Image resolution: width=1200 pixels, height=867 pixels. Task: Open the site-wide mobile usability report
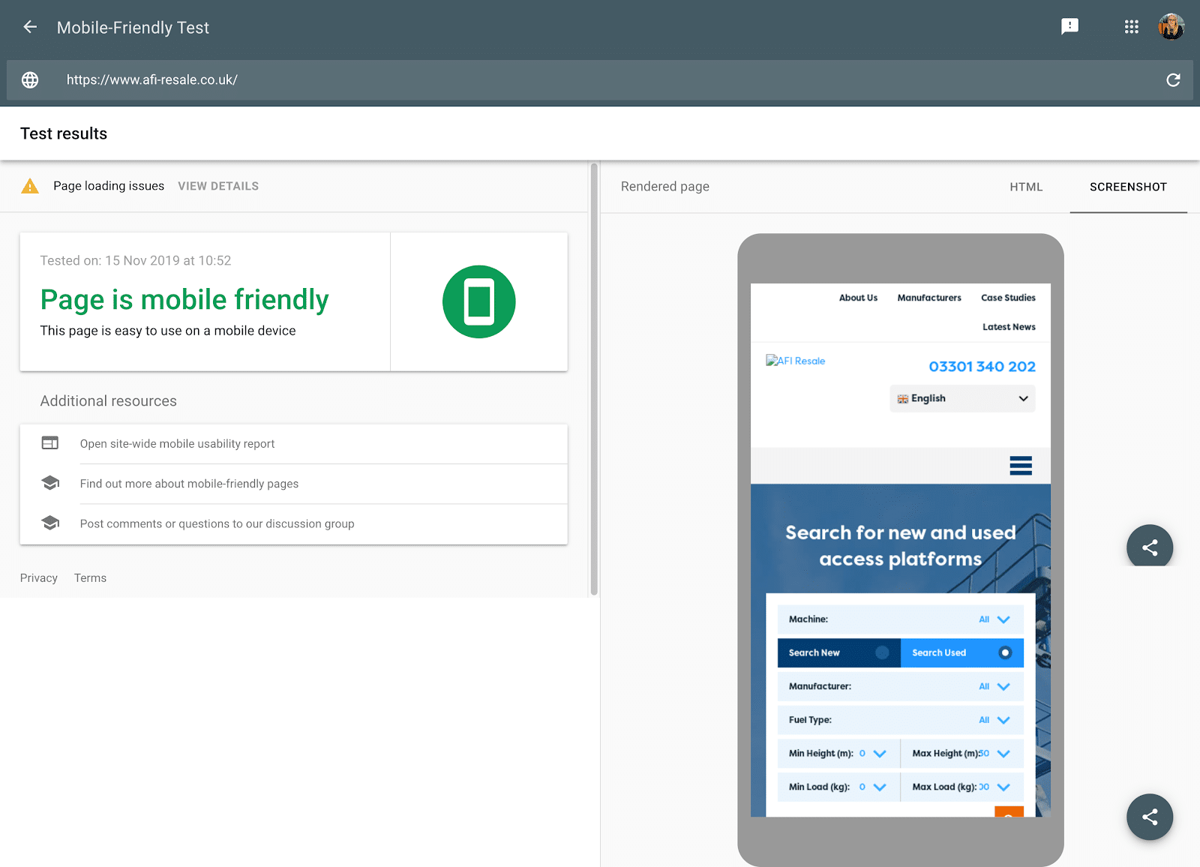pyautogui.click(x=177, y=443)
